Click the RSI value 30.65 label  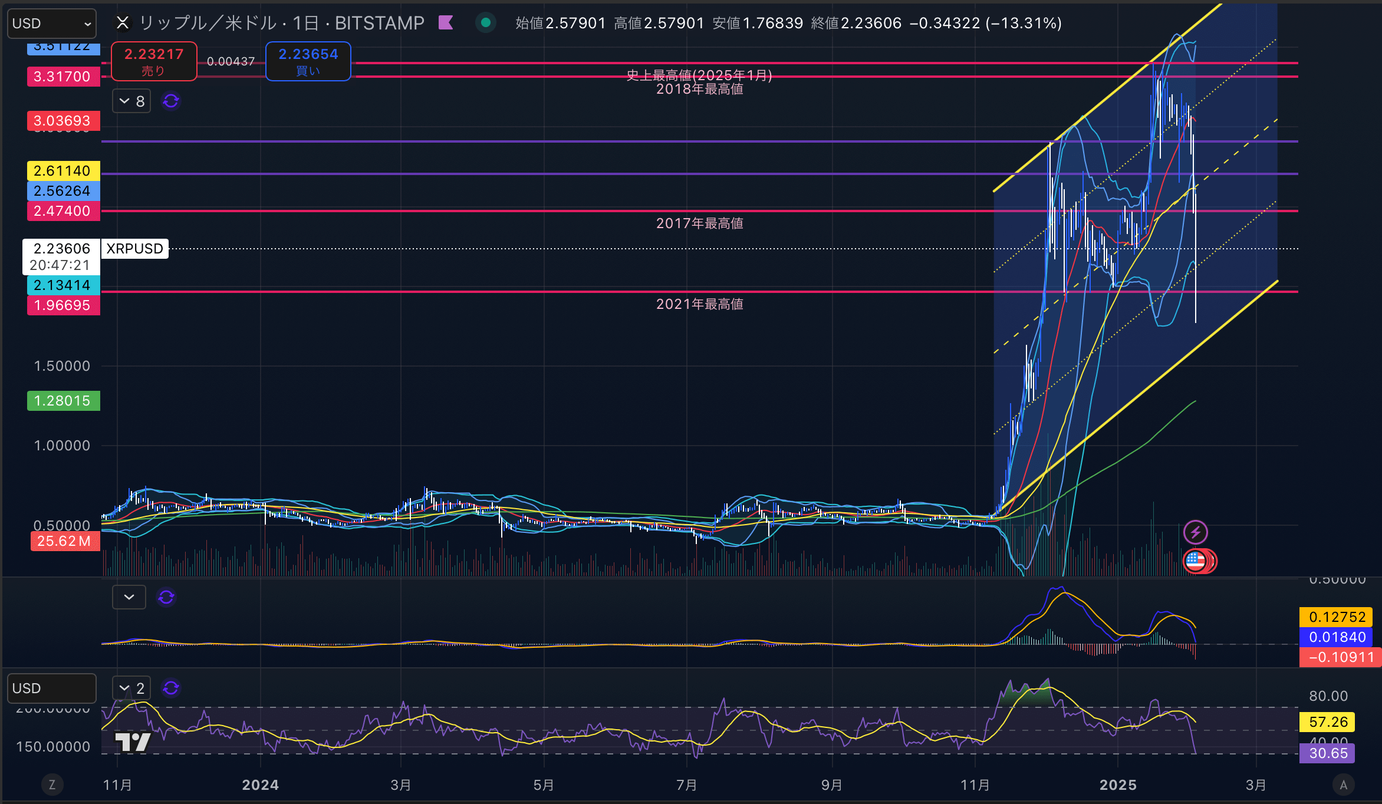[1327, 753]
